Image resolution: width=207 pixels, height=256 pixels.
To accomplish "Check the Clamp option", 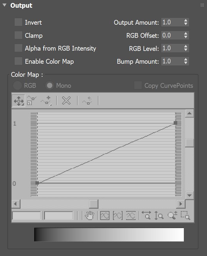I will click(18, 35).
